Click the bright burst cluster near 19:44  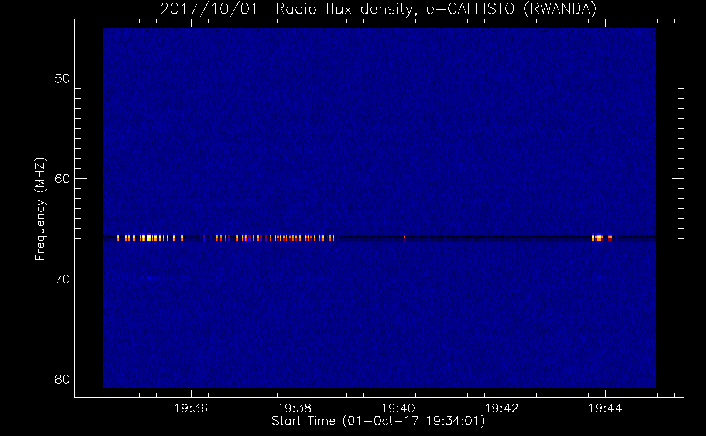(602, 238)
